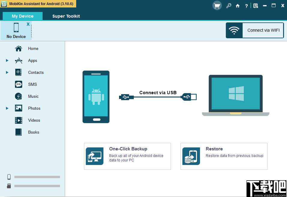Open the Videos section
287x197 pixels.
coord(33,120)
